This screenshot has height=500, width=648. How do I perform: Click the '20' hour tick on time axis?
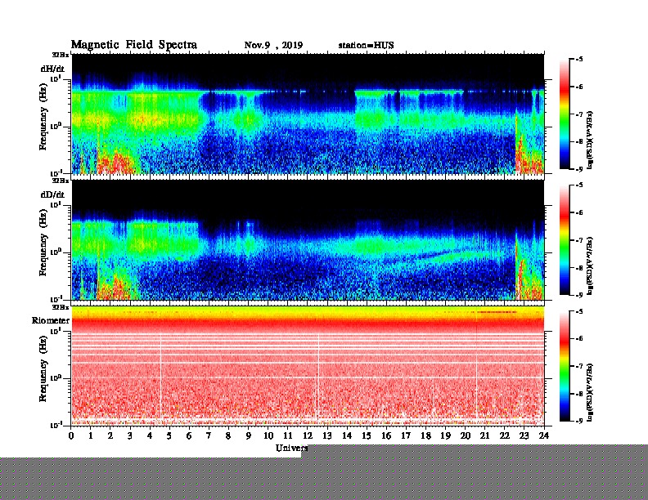pyautogui.click(x=466, y=435)
